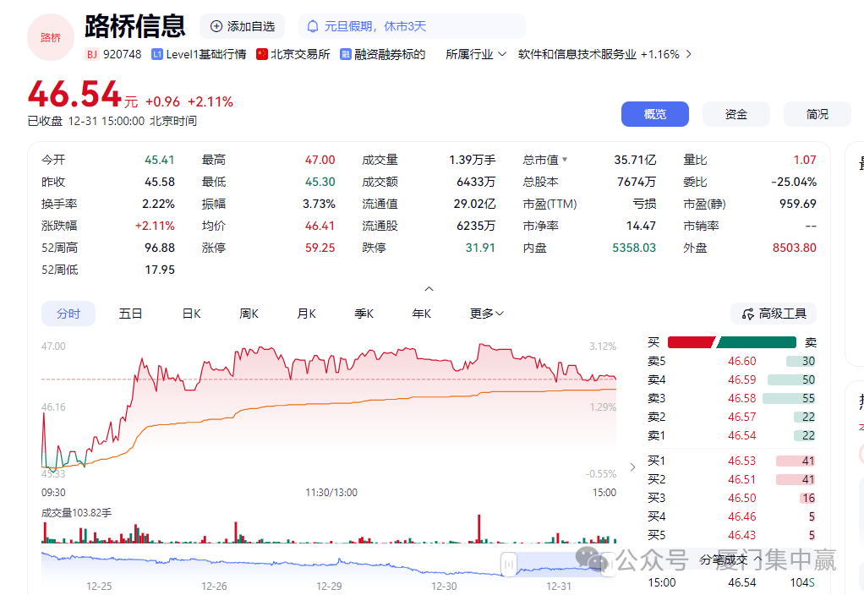Collapse the quote details panel chevron
This screenshot has height=595, width=864.
(x=429, y=289)
